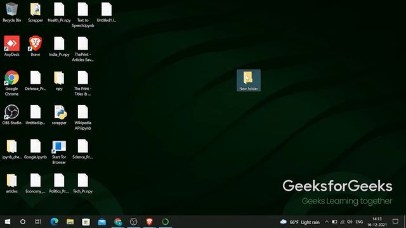Select The Print - Titles file
The width and height of the screenshot is (406, 228).
coord(83,83)
